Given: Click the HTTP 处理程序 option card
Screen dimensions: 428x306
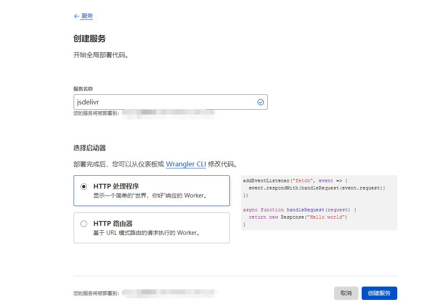Looking at the screenshot, I should (x=152, y=190).
